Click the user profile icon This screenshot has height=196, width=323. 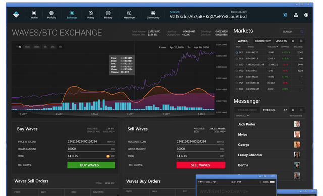(x=296, y=15)
